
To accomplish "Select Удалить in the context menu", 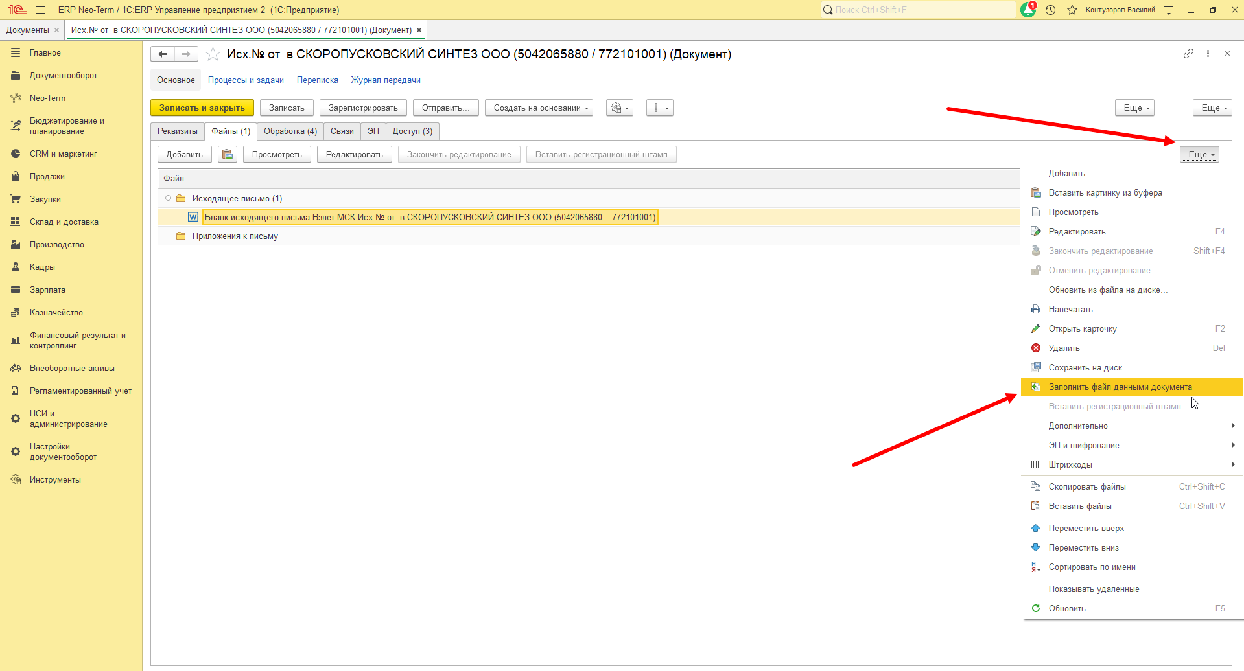I will tap(1132, 348).
